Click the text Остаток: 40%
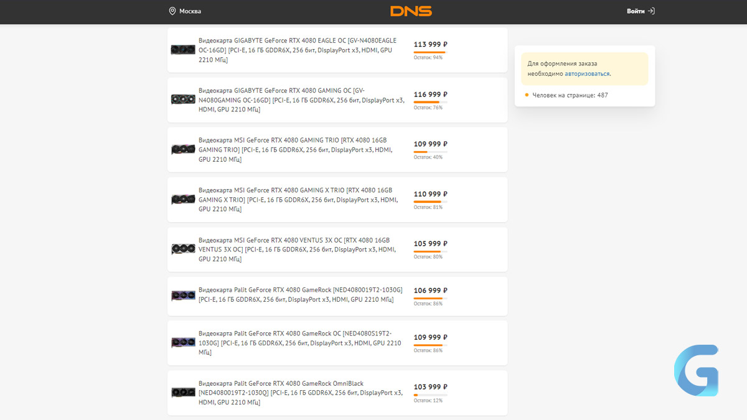 428,157
